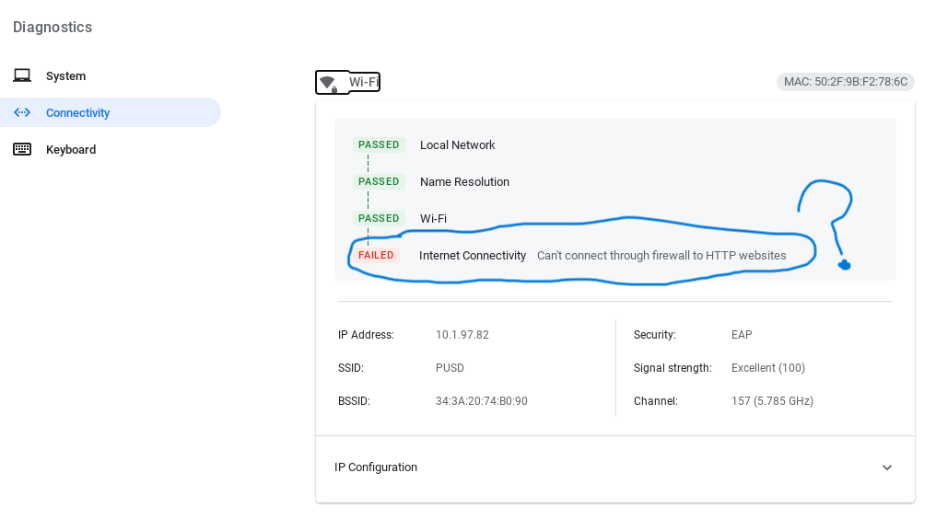This screenshot has height=519, width=936.
Task: Click the Wi-Fi network heading label
Action: pyautogui.click(x=364, y=82)
